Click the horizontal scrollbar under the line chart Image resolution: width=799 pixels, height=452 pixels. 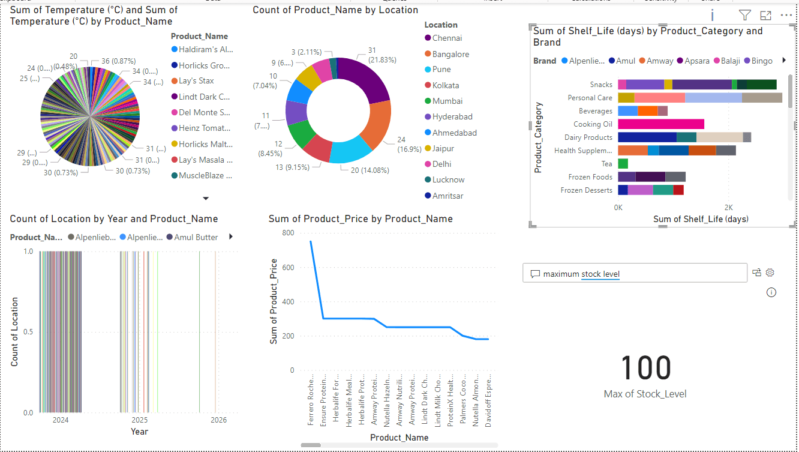click(x=311, y=445)
